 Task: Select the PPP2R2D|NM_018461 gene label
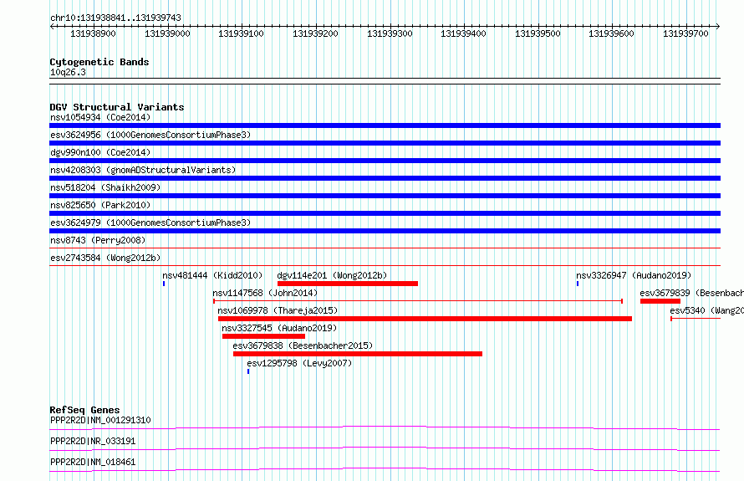(x=93, y=462)
